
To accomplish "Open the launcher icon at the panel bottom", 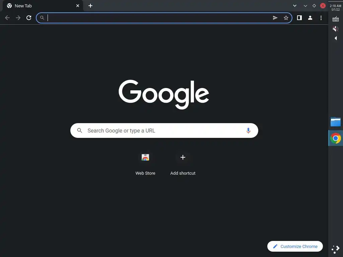I will click(336, 249).
